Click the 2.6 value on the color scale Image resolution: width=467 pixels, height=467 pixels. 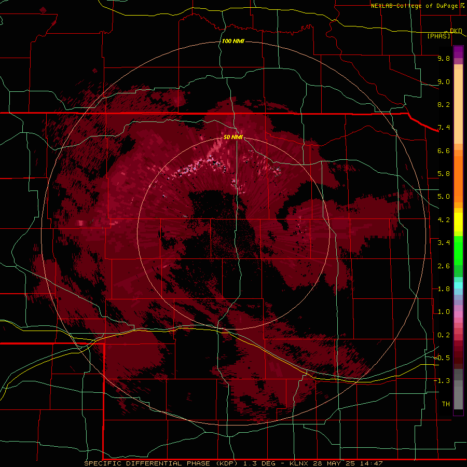point(444,266)
